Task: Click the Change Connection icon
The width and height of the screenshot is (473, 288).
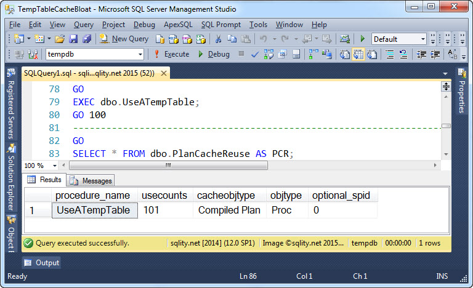Action: point(33,54)
